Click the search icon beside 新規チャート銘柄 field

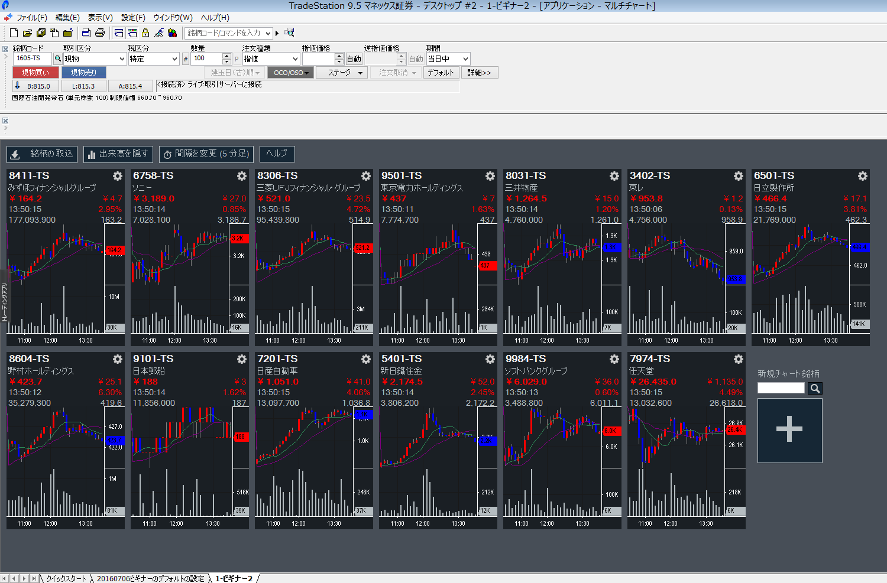click(x=815, y=388)
